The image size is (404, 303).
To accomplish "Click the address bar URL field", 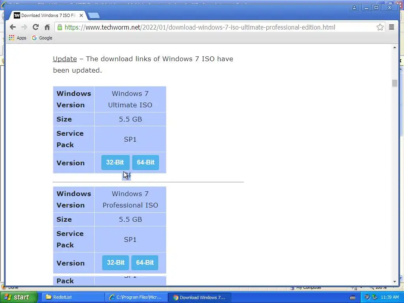I will click(x=219, y=27).
